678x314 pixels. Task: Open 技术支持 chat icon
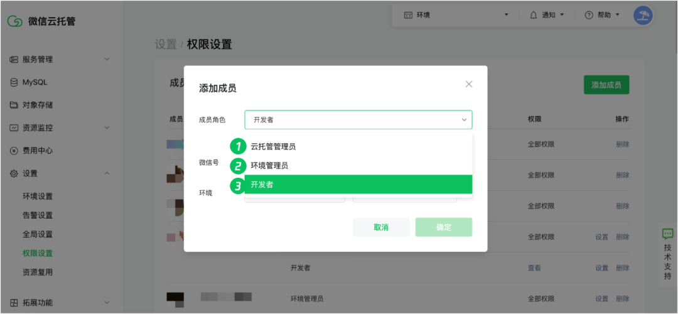667,234
